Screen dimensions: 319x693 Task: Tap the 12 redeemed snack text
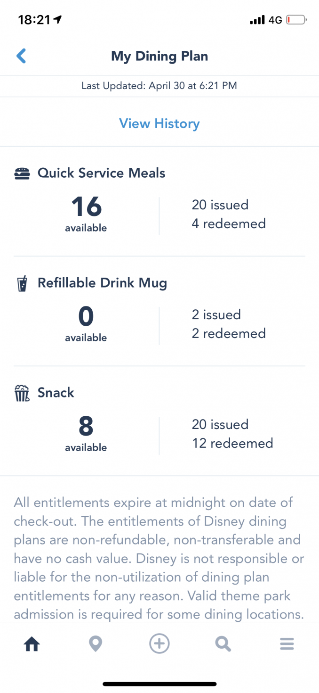(232, 443)
